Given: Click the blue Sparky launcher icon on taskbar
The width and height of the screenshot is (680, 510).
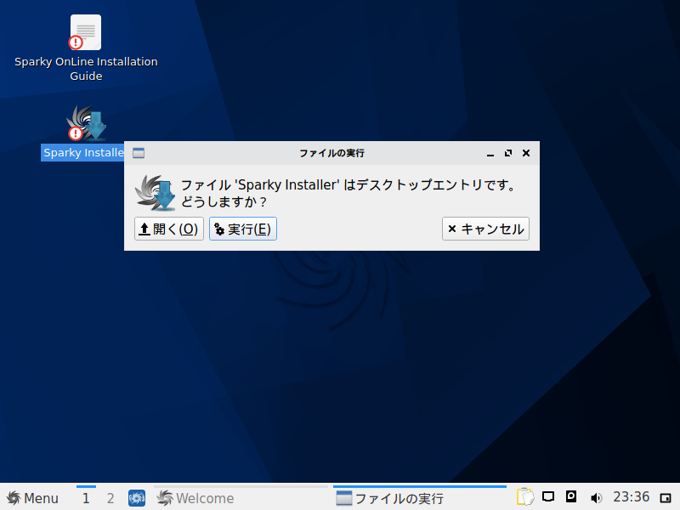Looking at the screenshot, I should (137, 498).
